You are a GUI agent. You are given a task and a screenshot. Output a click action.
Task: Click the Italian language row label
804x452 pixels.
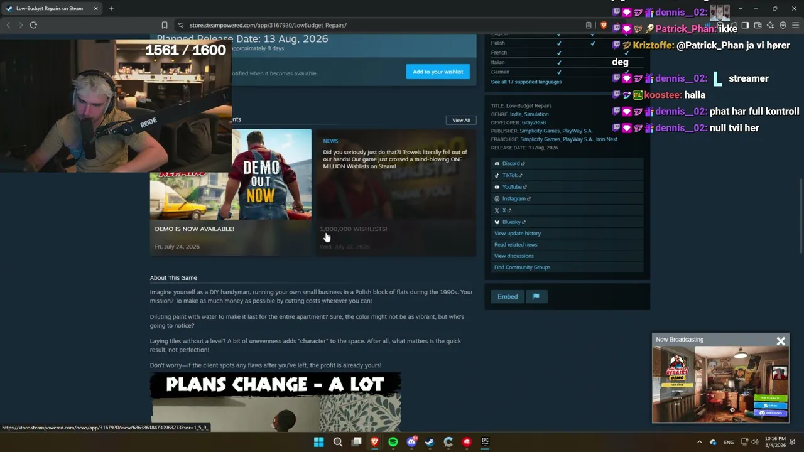tap(498, 62)
